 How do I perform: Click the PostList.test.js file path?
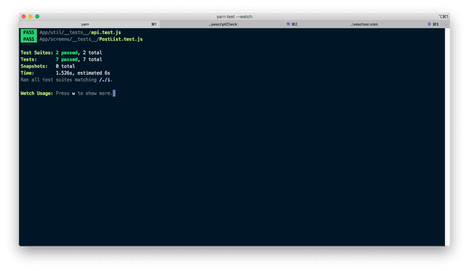pyautogui.click(x=91, y=39)
